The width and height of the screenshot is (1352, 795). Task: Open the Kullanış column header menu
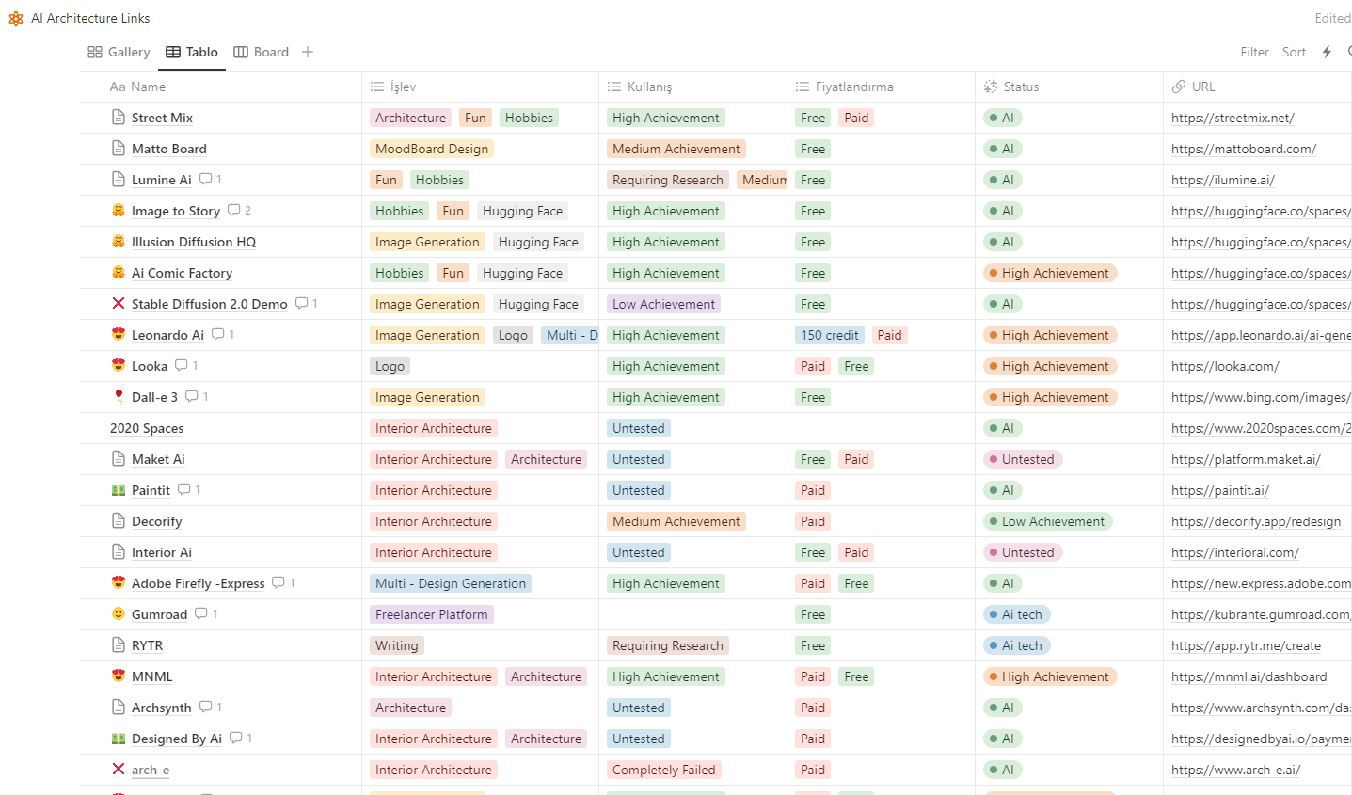[x=692, y=87]
